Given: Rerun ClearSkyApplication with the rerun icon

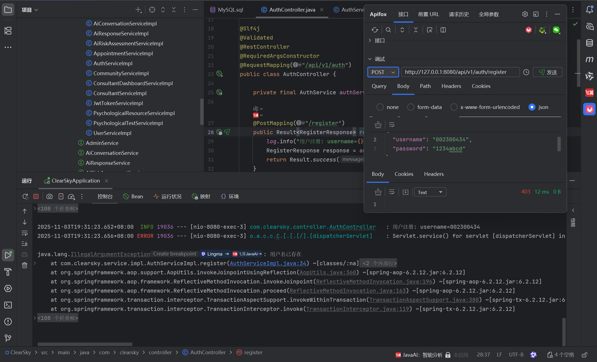Looking at the screenshot, I should tap(25, 196).
